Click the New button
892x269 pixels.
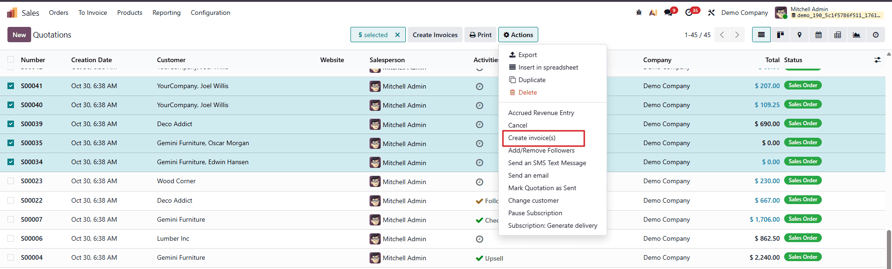point(19,35)
